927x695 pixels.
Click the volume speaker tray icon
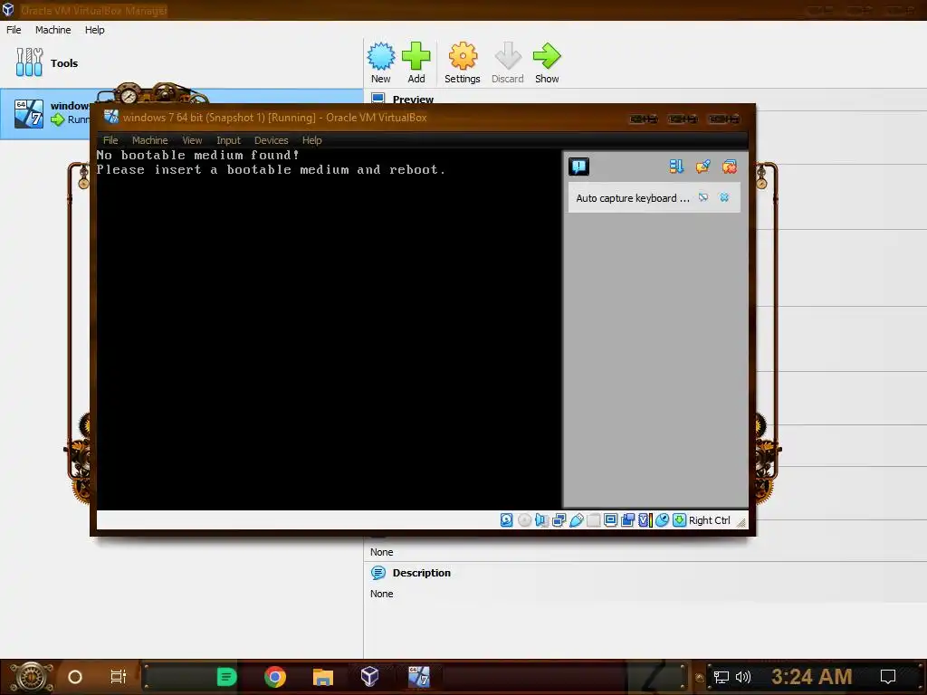point(743,677)
